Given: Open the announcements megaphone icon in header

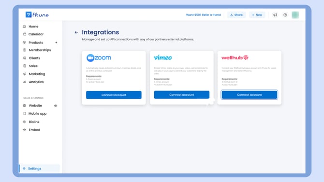Looking at the screenshot, I should pos(275,15).
